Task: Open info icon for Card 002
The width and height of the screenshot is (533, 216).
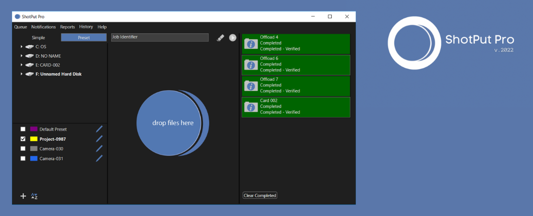Action: 251,107
